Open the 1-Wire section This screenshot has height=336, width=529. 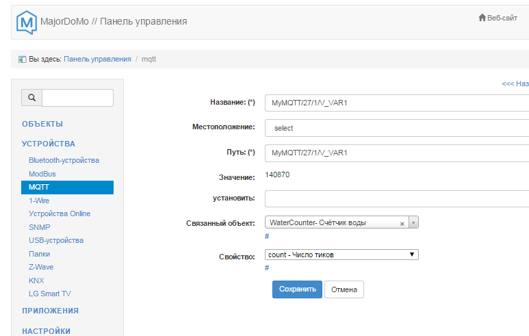coord(39,201)
